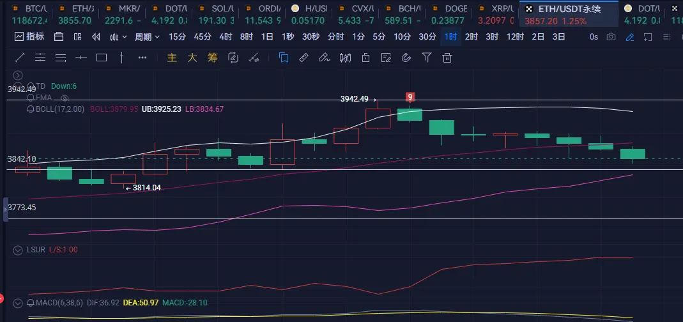Click the edit note icon
Screen dimensions: 683x322
tap(386, 57)
